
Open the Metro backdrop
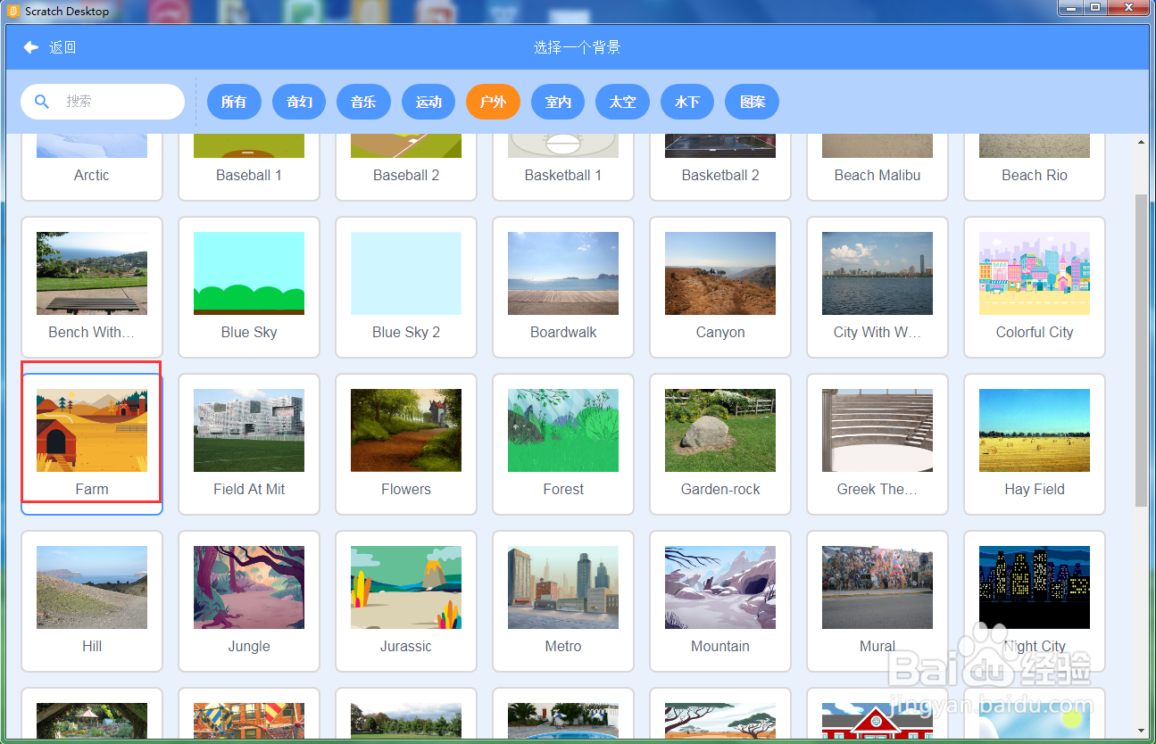pos(563,601)
